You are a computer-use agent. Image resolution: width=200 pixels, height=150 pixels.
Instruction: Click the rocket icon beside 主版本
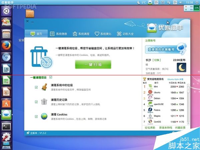[28, 133]
